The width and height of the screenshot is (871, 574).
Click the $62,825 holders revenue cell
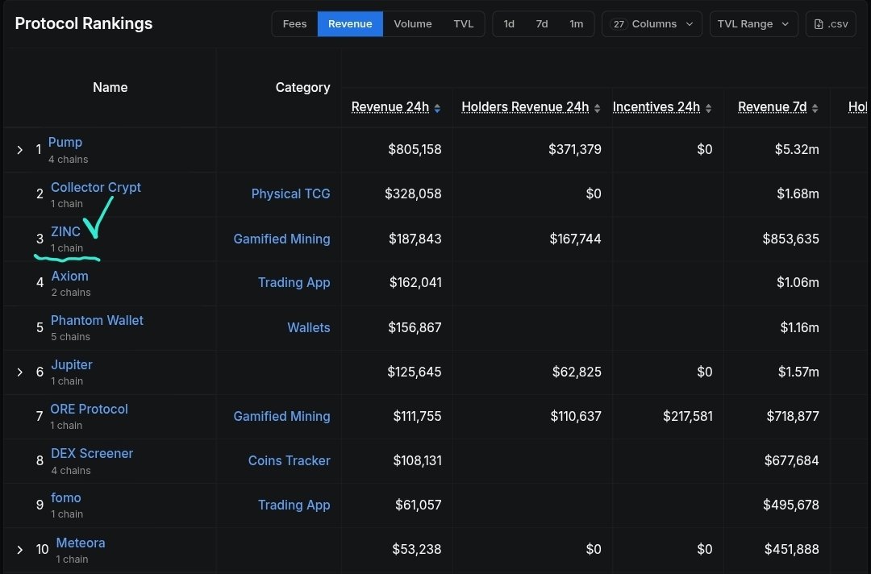coord(577,372)
